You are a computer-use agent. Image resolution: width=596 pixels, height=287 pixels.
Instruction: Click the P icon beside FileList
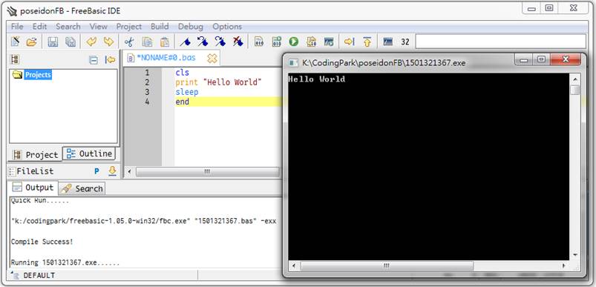(x=96, y=171)
